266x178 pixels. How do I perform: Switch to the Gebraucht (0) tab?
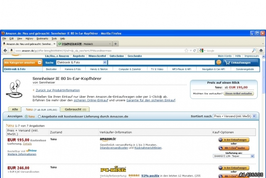click(75, 109)
